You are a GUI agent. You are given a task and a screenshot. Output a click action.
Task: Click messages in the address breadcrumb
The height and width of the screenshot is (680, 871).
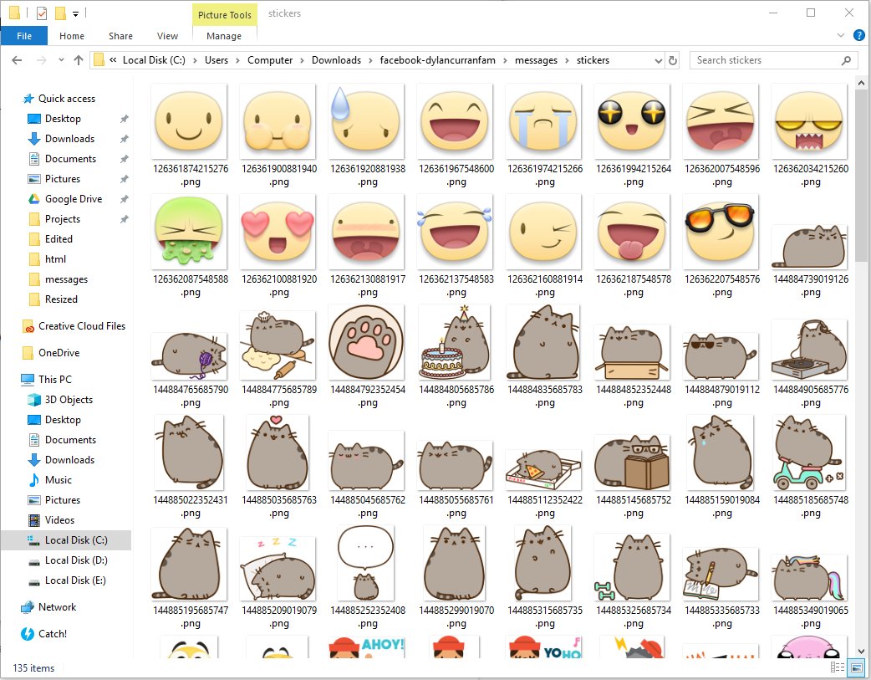pyautogui.click(x=536, y=60)
